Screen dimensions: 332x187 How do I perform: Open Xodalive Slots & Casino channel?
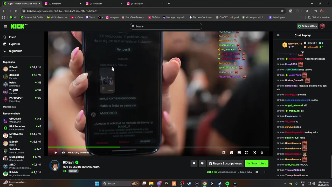click(x=22, y=151)
